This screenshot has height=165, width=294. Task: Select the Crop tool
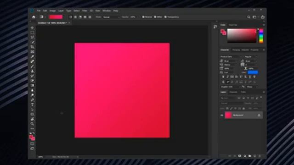pos(32,47)
